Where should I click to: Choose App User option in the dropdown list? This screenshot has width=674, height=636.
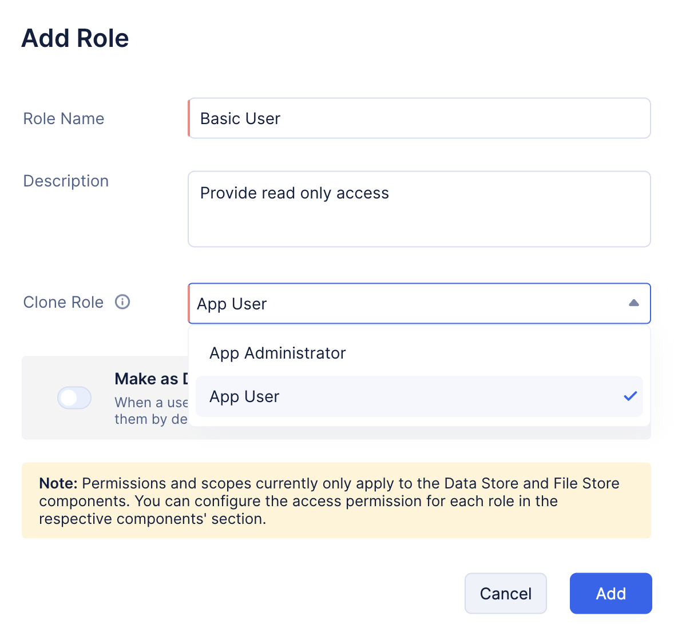[419, 396]
